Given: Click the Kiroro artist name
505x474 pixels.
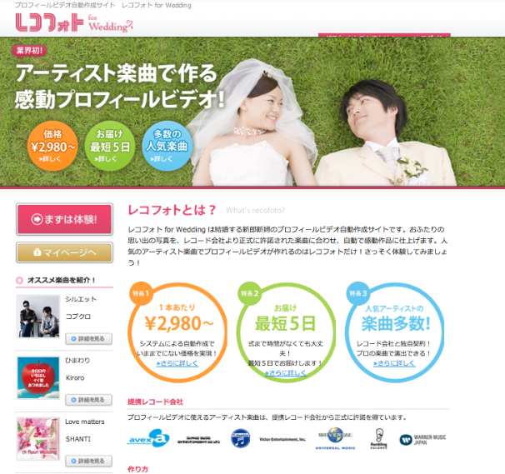Looking at the screenshot, I should (x=75, y=377).
